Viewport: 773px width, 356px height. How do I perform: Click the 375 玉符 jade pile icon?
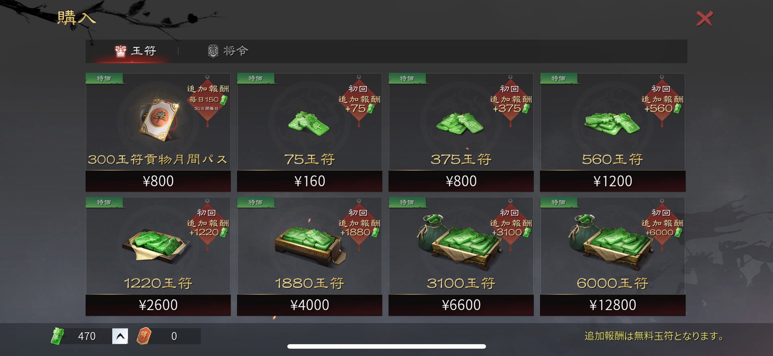[460, 123]
